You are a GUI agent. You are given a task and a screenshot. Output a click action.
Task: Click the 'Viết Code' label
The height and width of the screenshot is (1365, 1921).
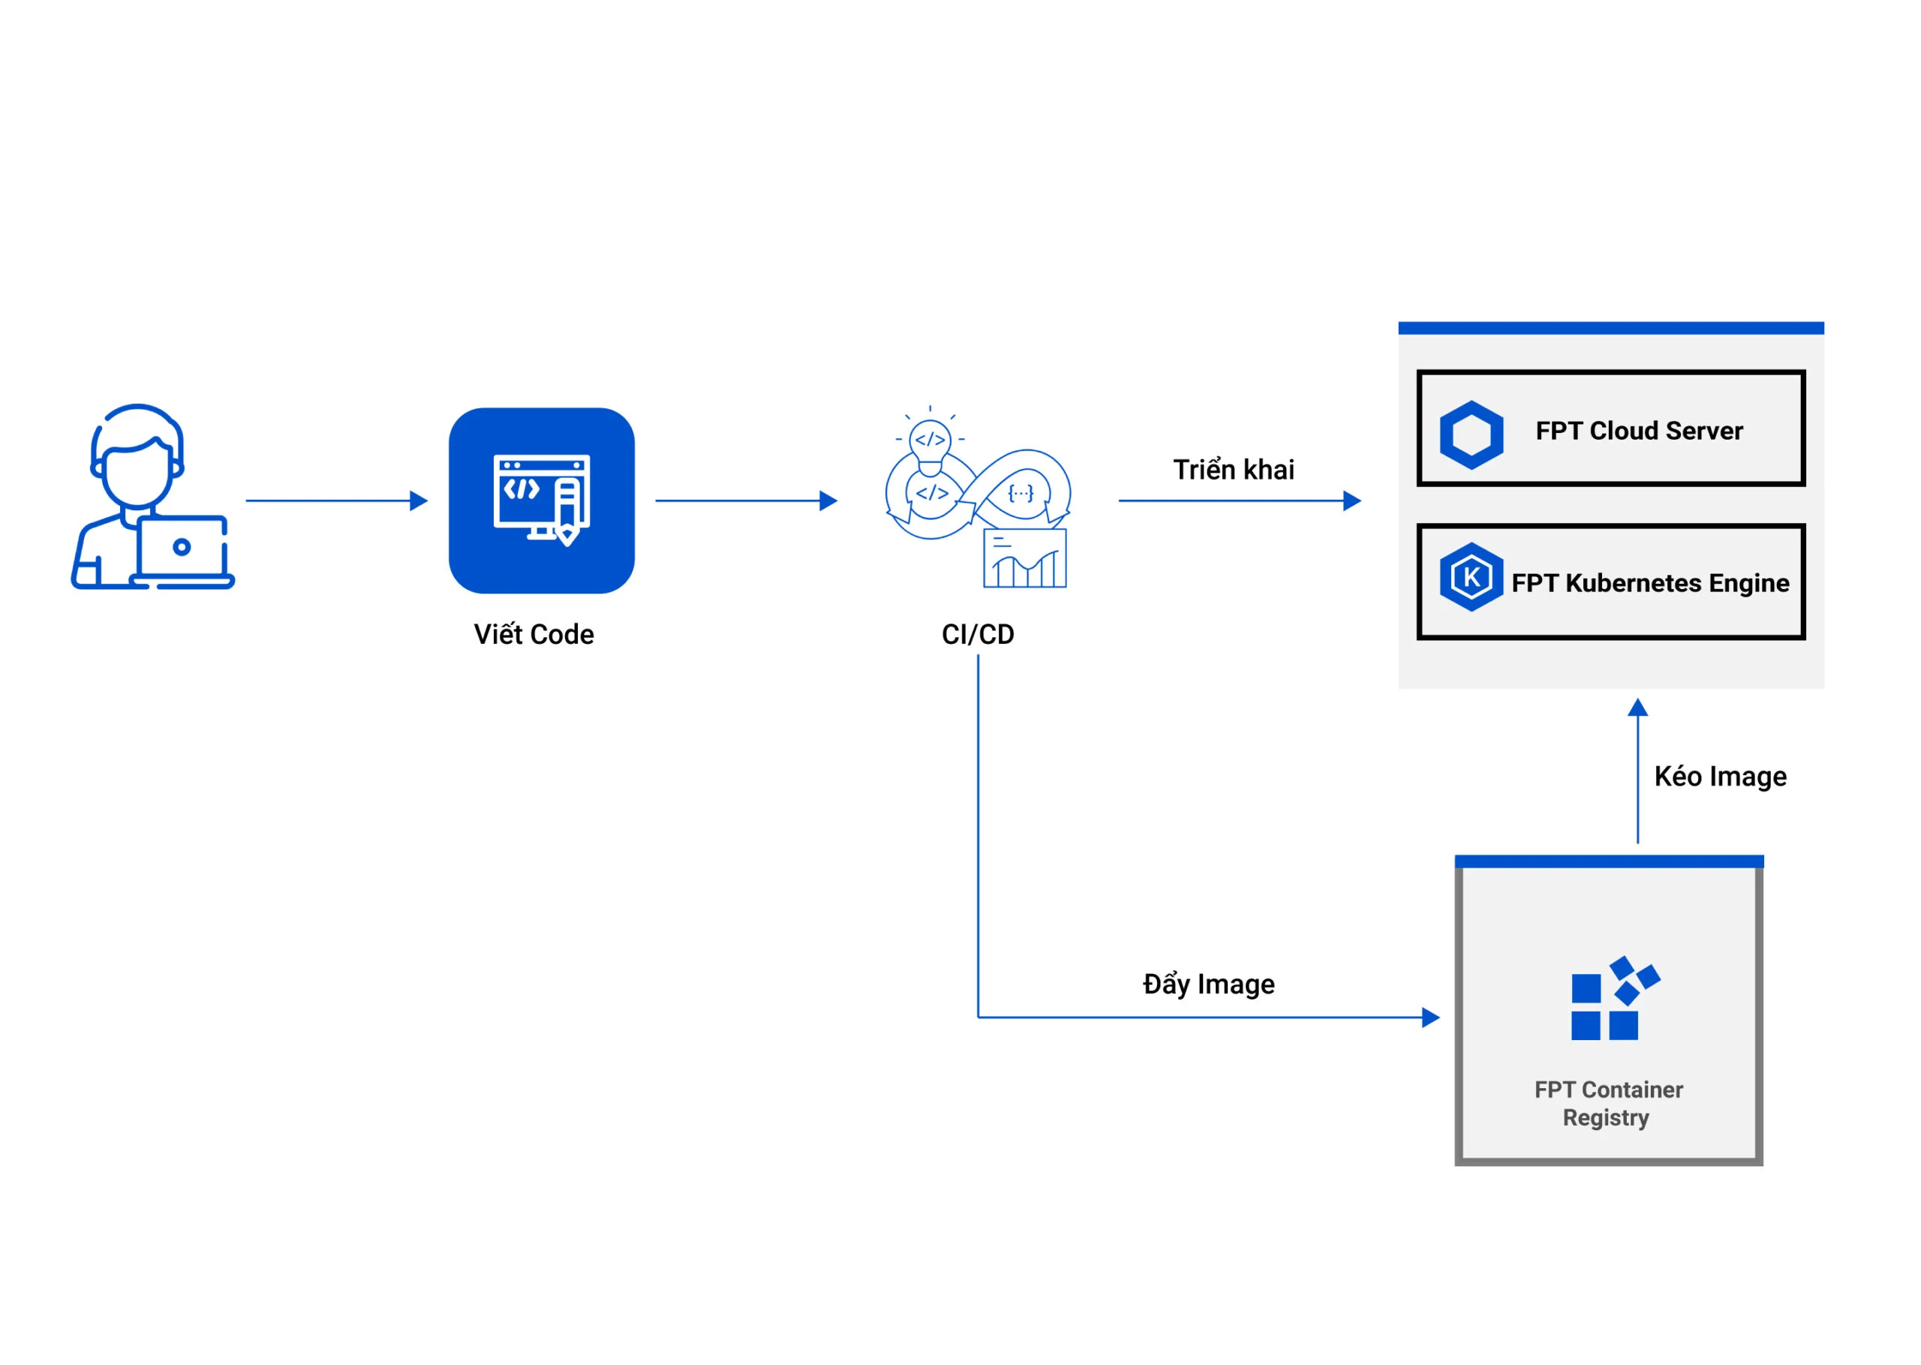coord(534,635)
